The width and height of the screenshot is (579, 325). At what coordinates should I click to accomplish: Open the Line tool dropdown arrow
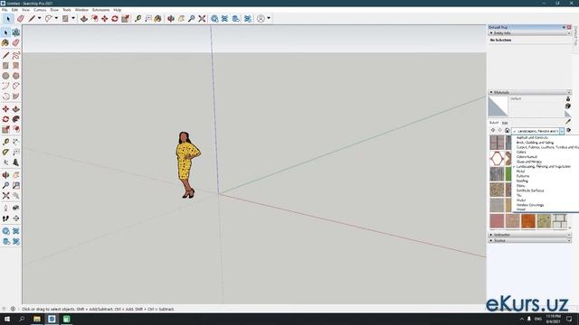pyautogui.click(x=40, y=18)
